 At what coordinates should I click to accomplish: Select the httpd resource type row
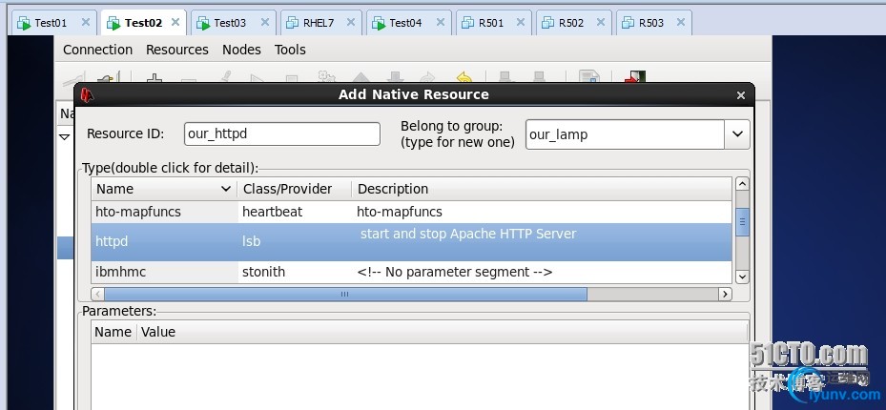click(411, 241)
